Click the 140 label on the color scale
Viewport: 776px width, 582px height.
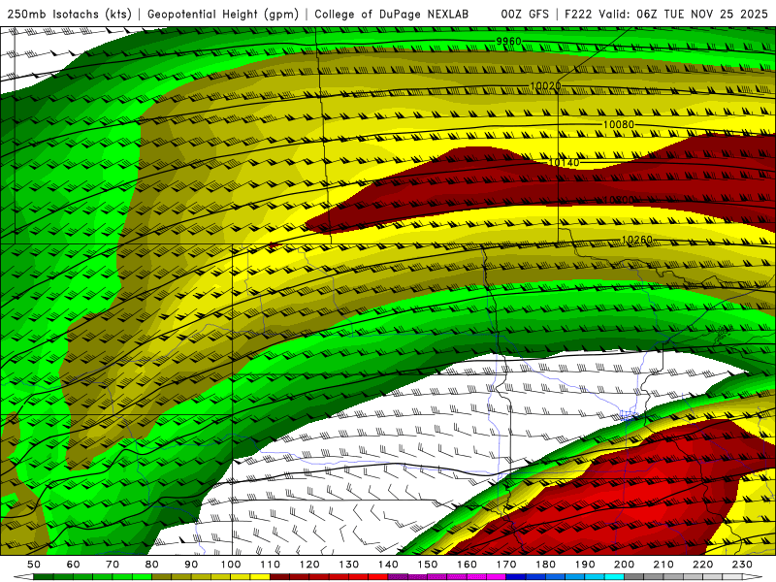(388, 565)
